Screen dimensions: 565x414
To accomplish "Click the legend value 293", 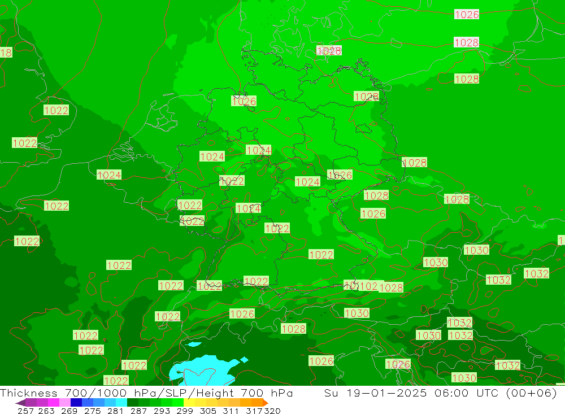I will pos(162,411).
